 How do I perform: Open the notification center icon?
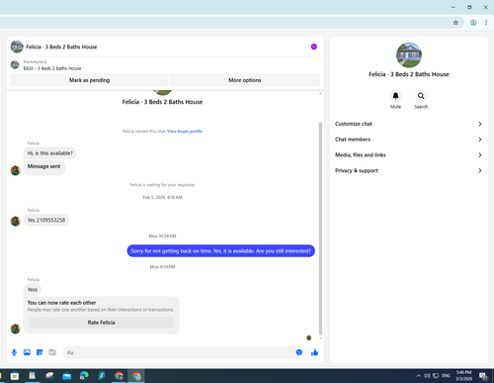click(483, 376)
